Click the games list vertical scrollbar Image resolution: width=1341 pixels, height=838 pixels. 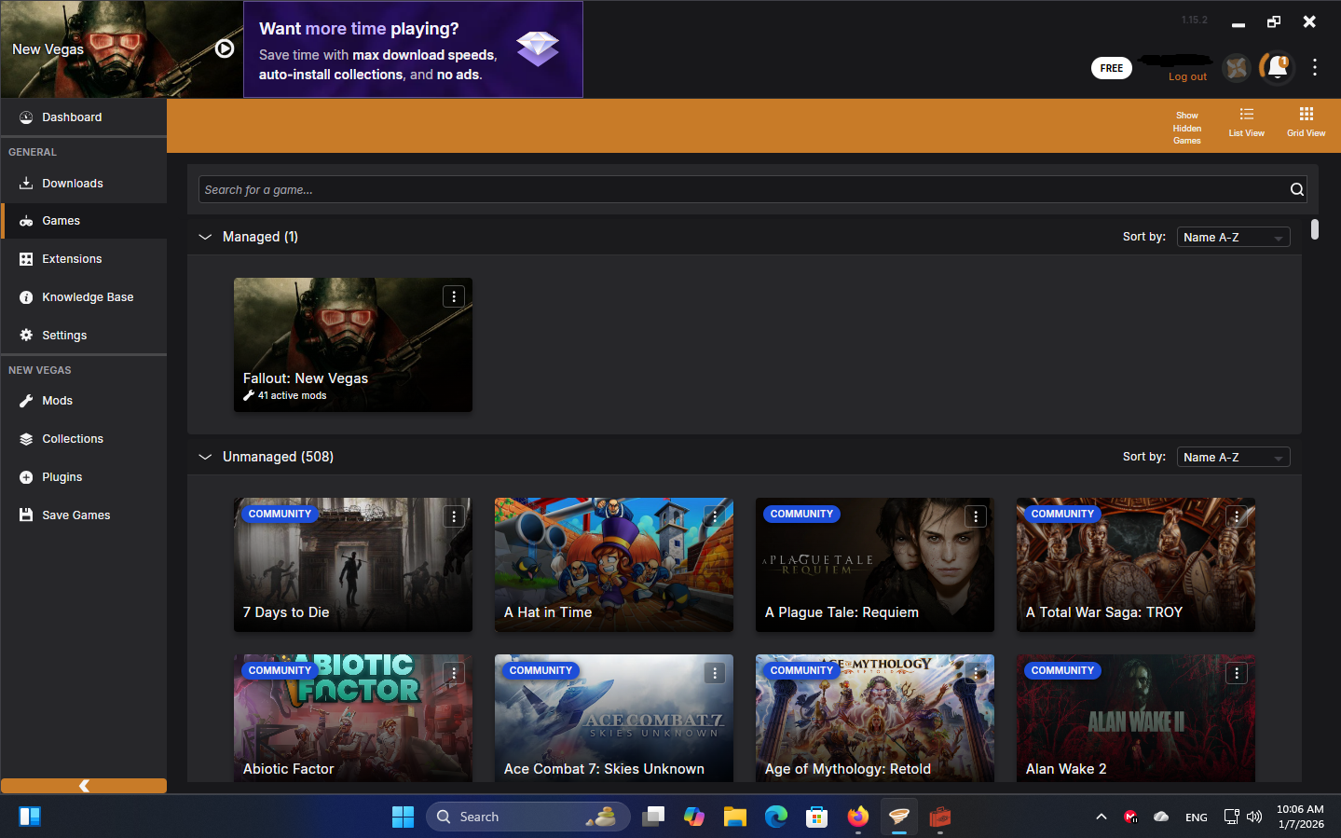point(1314,229)
